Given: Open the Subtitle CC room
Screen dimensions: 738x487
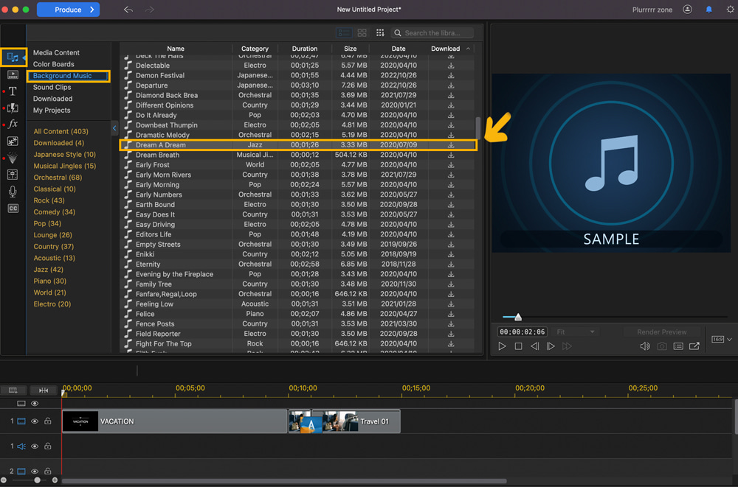Looking at the screenshot, I should click(x=13, y=209).
